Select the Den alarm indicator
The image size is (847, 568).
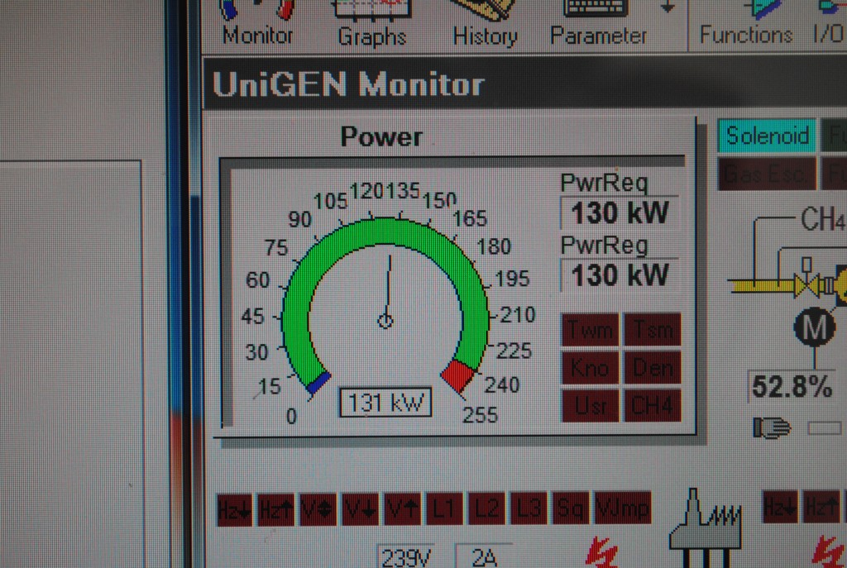coord(653,368)
